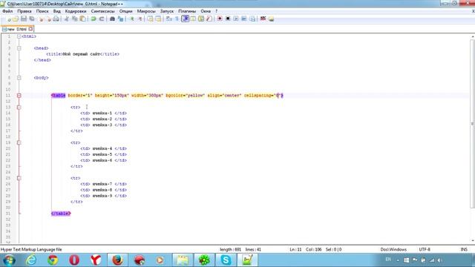Place cursor in title line 4
Screen dimensions: 475x267
82,54
